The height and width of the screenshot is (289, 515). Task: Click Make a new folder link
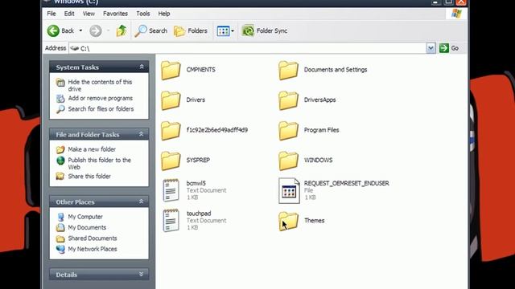[x=92, y=149]
